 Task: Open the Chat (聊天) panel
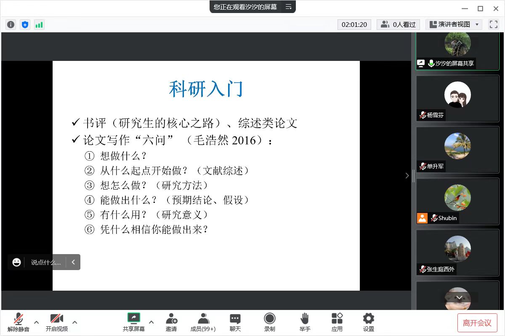(235, 322)
